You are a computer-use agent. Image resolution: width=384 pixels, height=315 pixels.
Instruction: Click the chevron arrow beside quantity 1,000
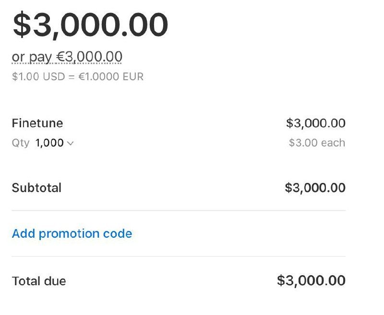coord(70,143)
